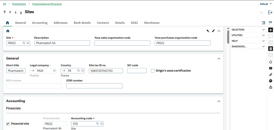
Task: Click the pencil edit icon
Action: pyautogui.click(x=213, y=31)
